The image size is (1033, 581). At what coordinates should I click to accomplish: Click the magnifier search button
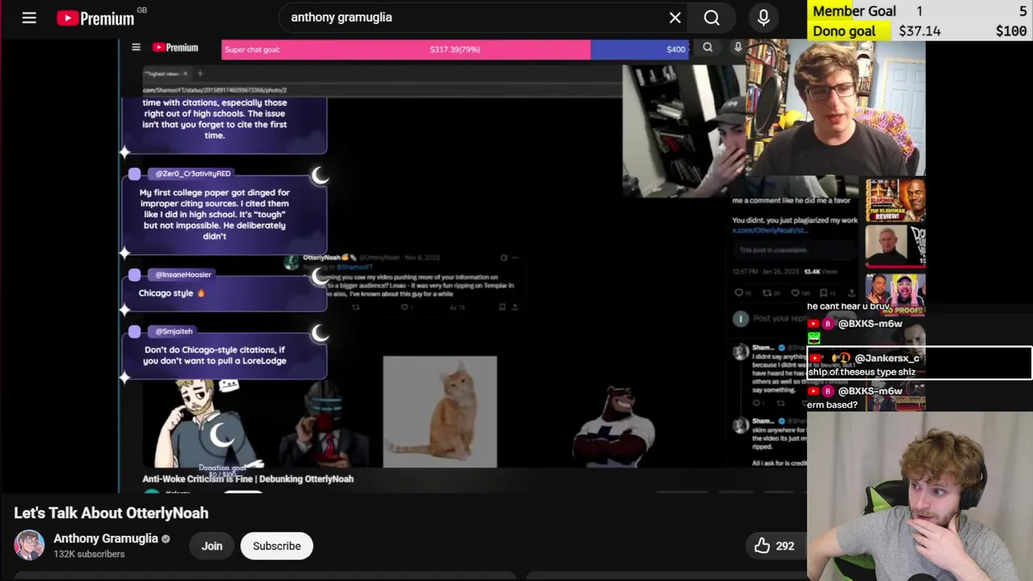point(712,17)
